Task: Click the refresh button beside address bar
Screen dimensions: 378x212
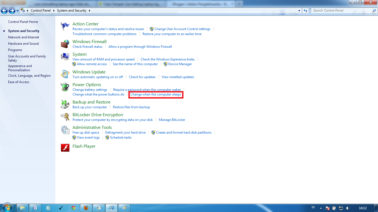Action: tap(305, 10)
